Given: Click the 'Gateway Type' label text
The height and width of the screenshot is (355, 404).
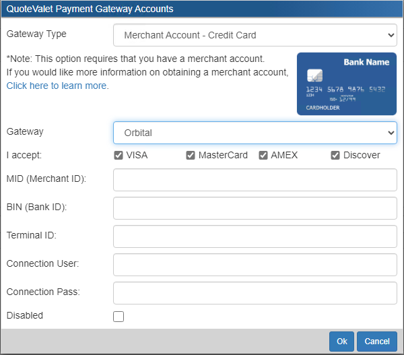Looking at the screenshot, I should pos(36,34).
